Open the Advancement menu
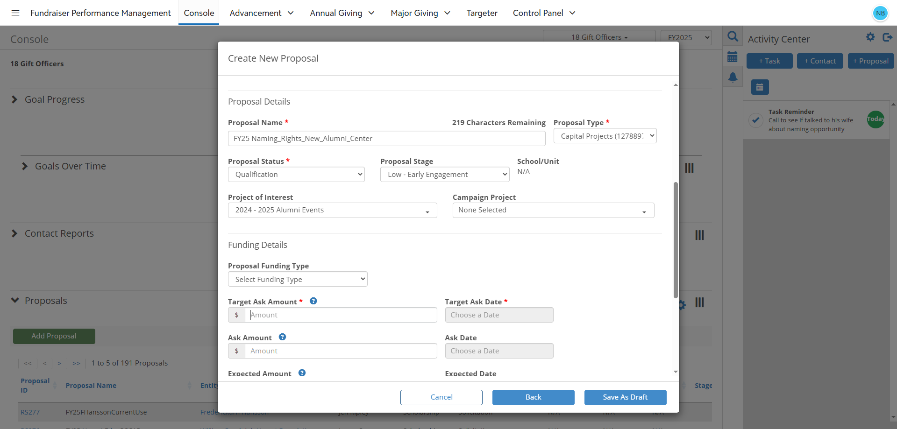 point(262,13)
